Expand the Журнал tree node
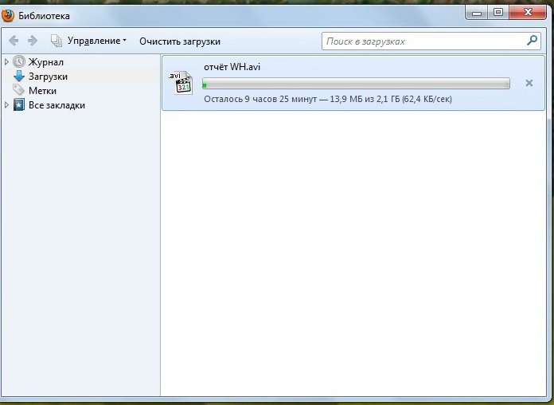The width and height of the screenshot is (554, 405). [6, 62]
